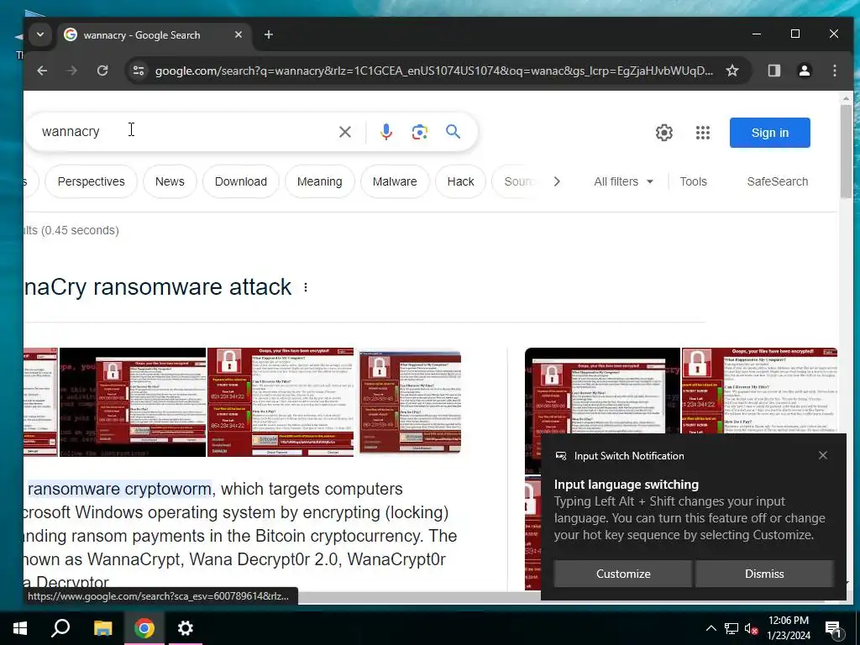This screenshot has width=860, height=645.
Task: Click Customize in language notification
Action: pos(623,574)
